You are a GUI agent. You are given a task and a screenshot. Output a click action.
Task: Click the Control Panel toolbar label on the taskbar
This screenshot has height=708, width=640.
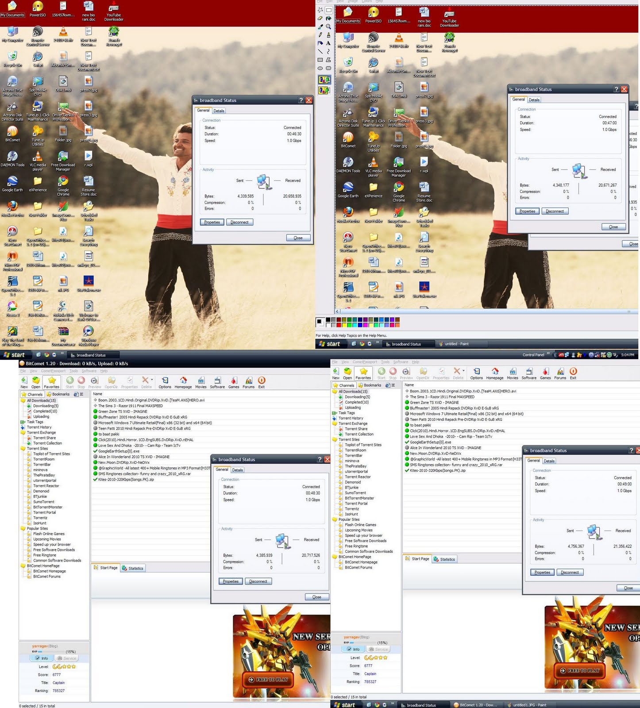533,355
